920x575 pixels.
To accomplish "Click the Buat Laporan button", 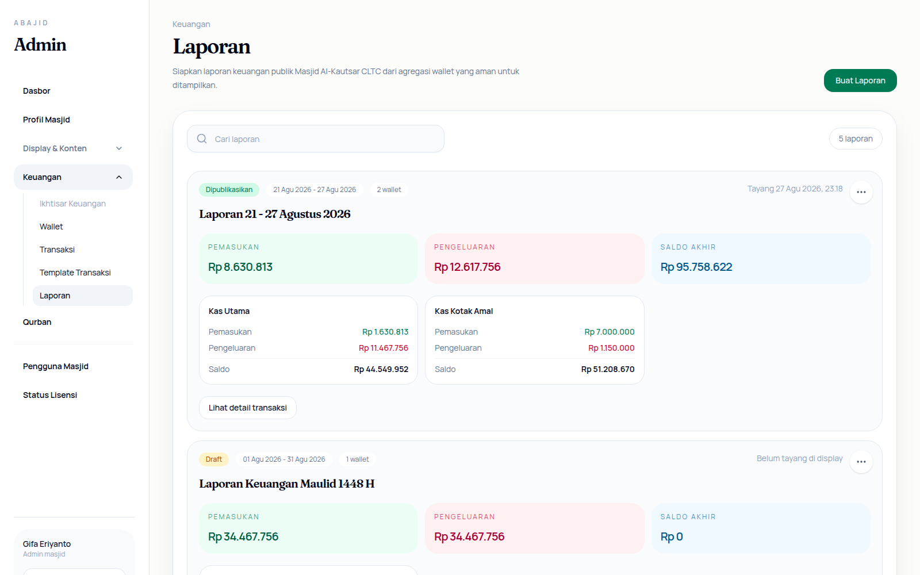I will (860, 80).
